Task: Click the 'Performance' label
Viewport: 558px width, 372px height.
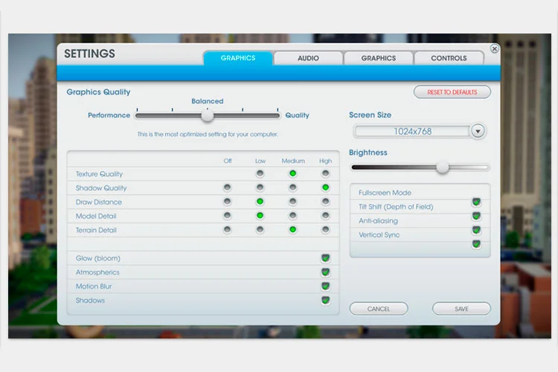Action: coord(109,115)
